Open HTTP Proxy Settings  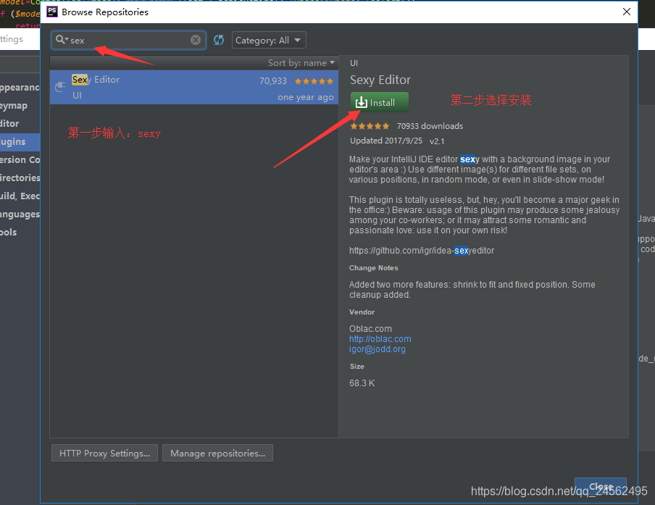coord(104,454)
